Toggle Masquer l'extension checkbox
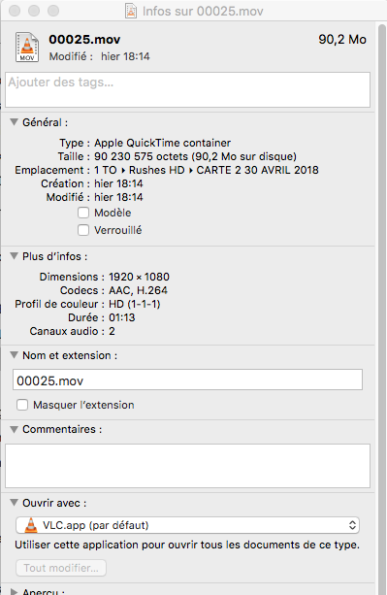This screenshot has width=387, height=595. [22, 405]
